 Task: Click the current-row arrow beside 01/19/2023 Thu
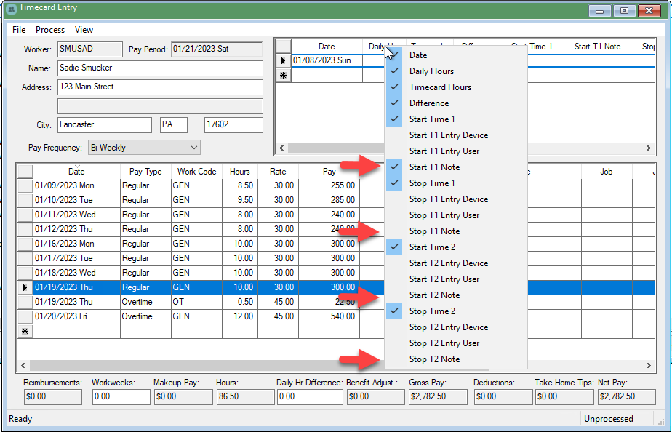pos(25,287)
